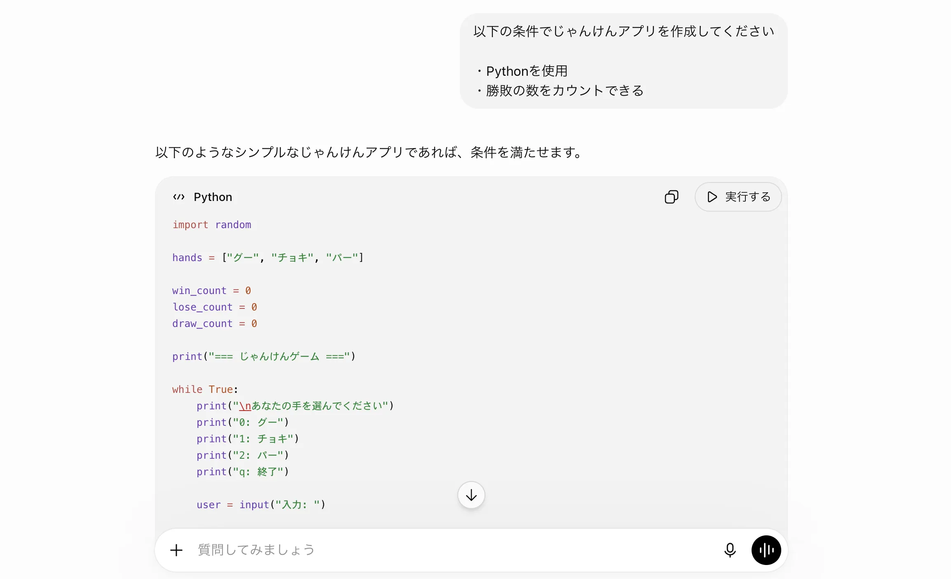This screenshot has width=951, height=579.
Task: Click the bullet line 勝敗の数をカウントできる
Action: (x=560, y=91)
